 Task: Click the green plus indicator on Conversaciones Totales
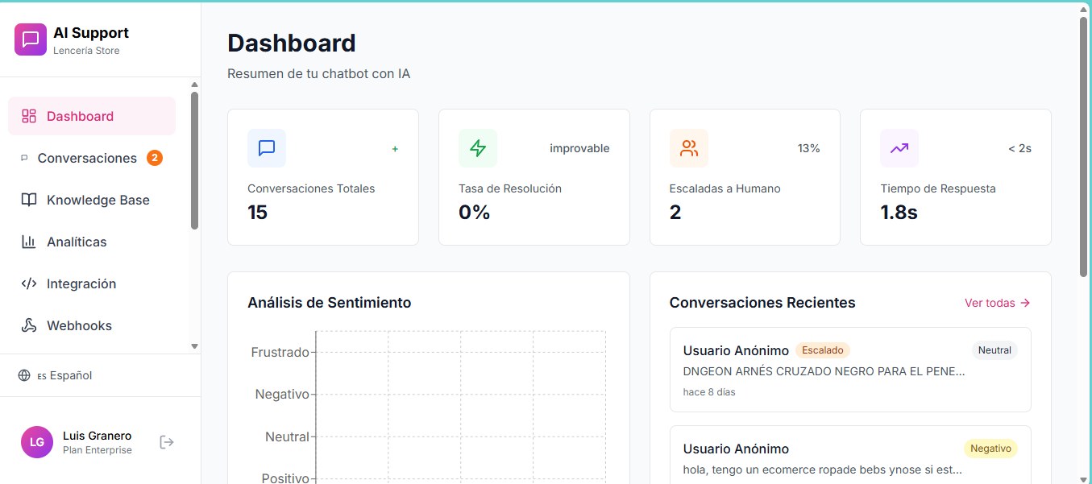(395, 148)
